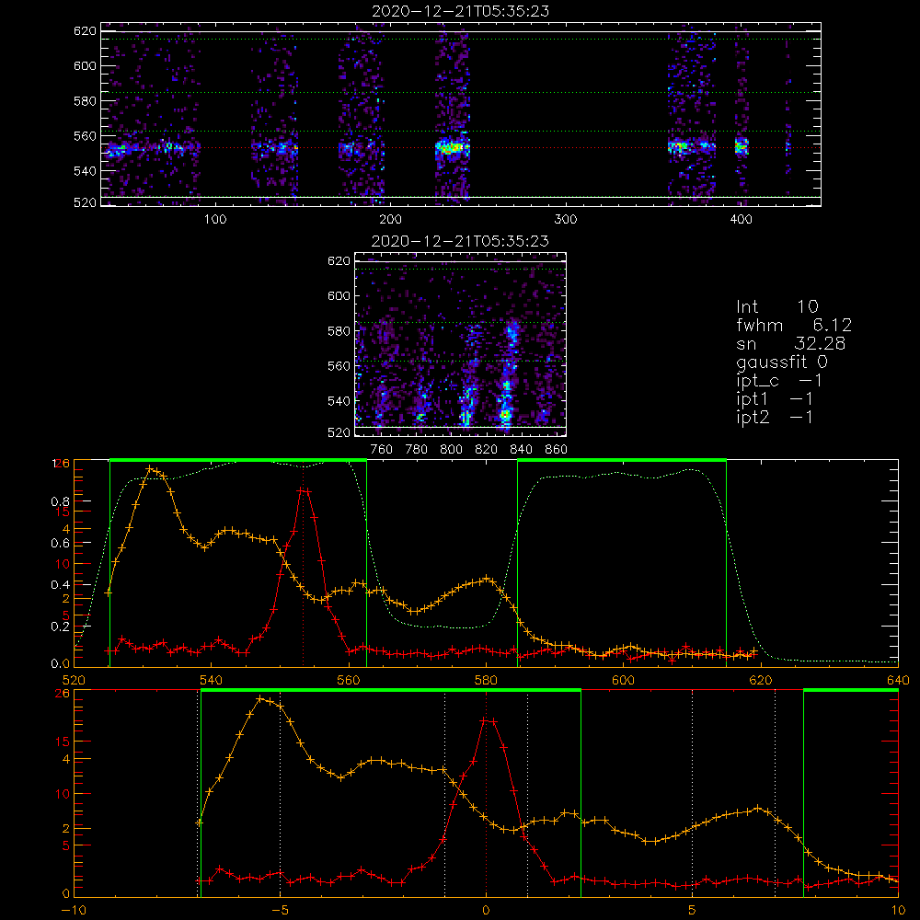Click the short right green bar atop bottom plot
The width and height of the screenshot is (920, 920).
click(x=851, y=690)
